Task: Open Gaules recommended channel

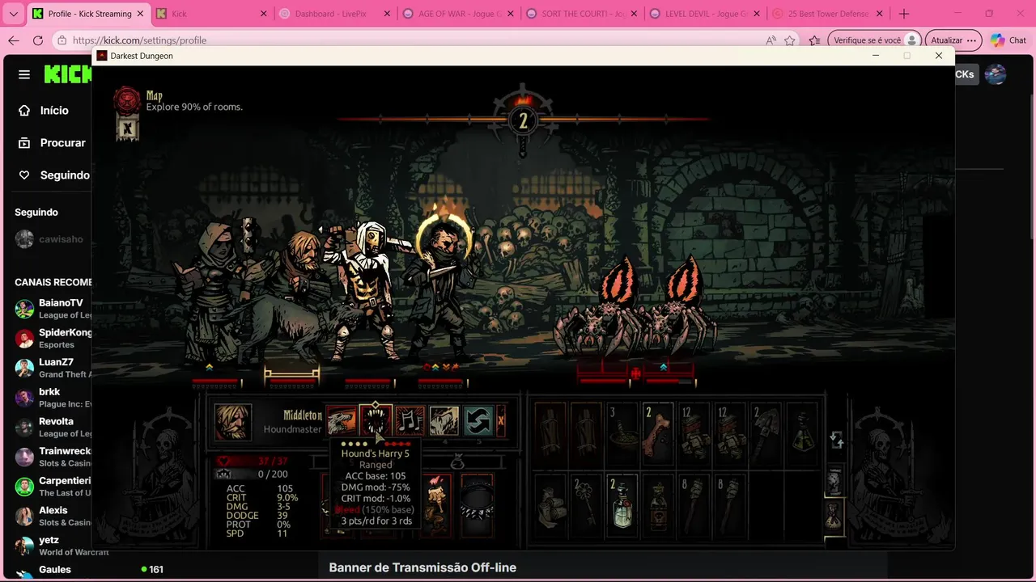Action: [x=53, y=571]
